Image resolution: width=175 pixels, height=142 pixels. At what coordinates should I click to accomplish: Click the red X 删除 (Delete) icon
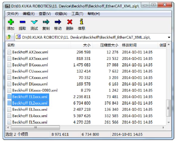tap(70, 22)
